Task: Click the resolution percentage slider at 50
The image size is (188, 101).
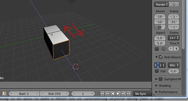Action: (x=160, y=27)
